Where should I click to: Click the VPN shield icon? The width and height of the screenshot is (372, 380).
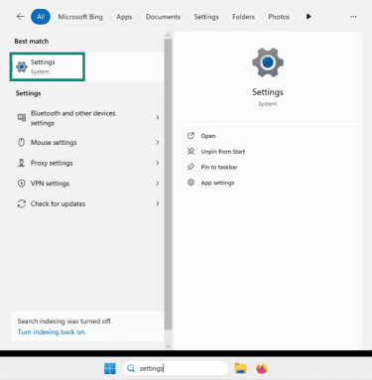pos(22,184)
